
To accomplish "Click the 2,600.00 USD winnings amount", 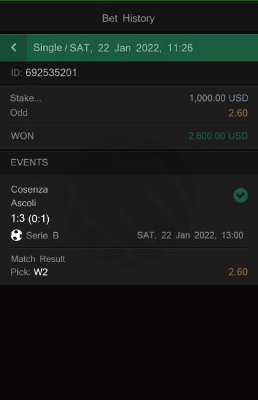I will click(218, 136).
